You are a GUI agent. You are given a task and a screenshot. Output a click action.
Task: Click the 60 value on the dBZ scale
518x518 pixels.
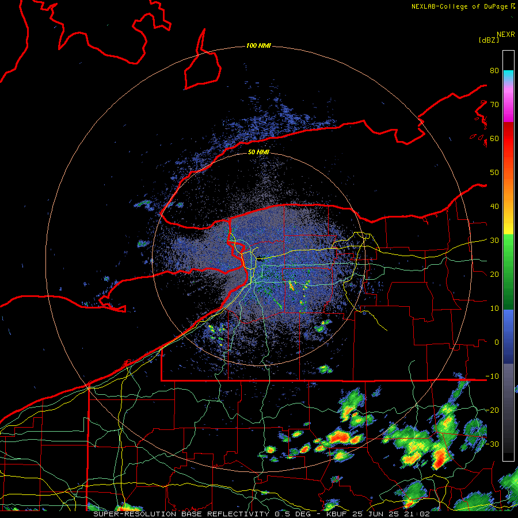494,139
